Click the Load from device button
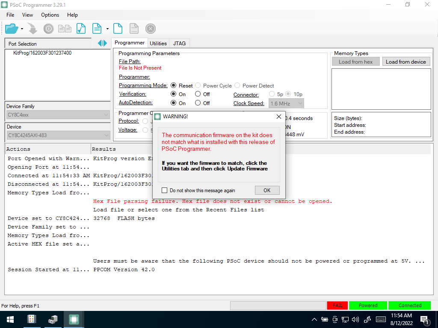 [x=406, y=61]
